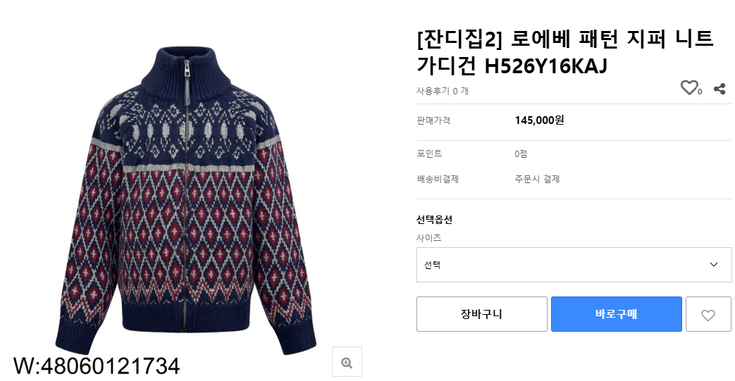The image size is (735, 381).
Task: Click the 145,000원 price text
Action: tap(539, 120)
